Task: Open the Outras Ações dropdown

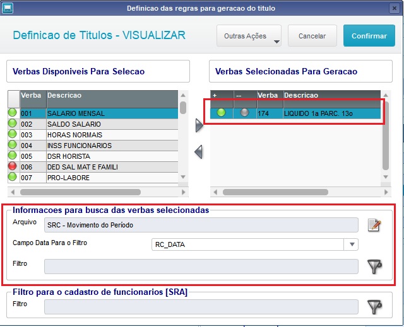Action: (249, 36)
